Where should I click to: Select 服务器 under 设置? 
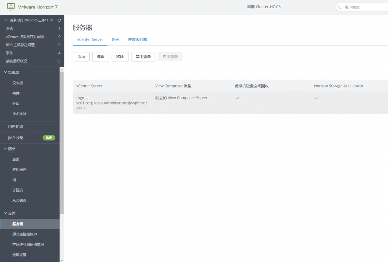coord(30,224)
